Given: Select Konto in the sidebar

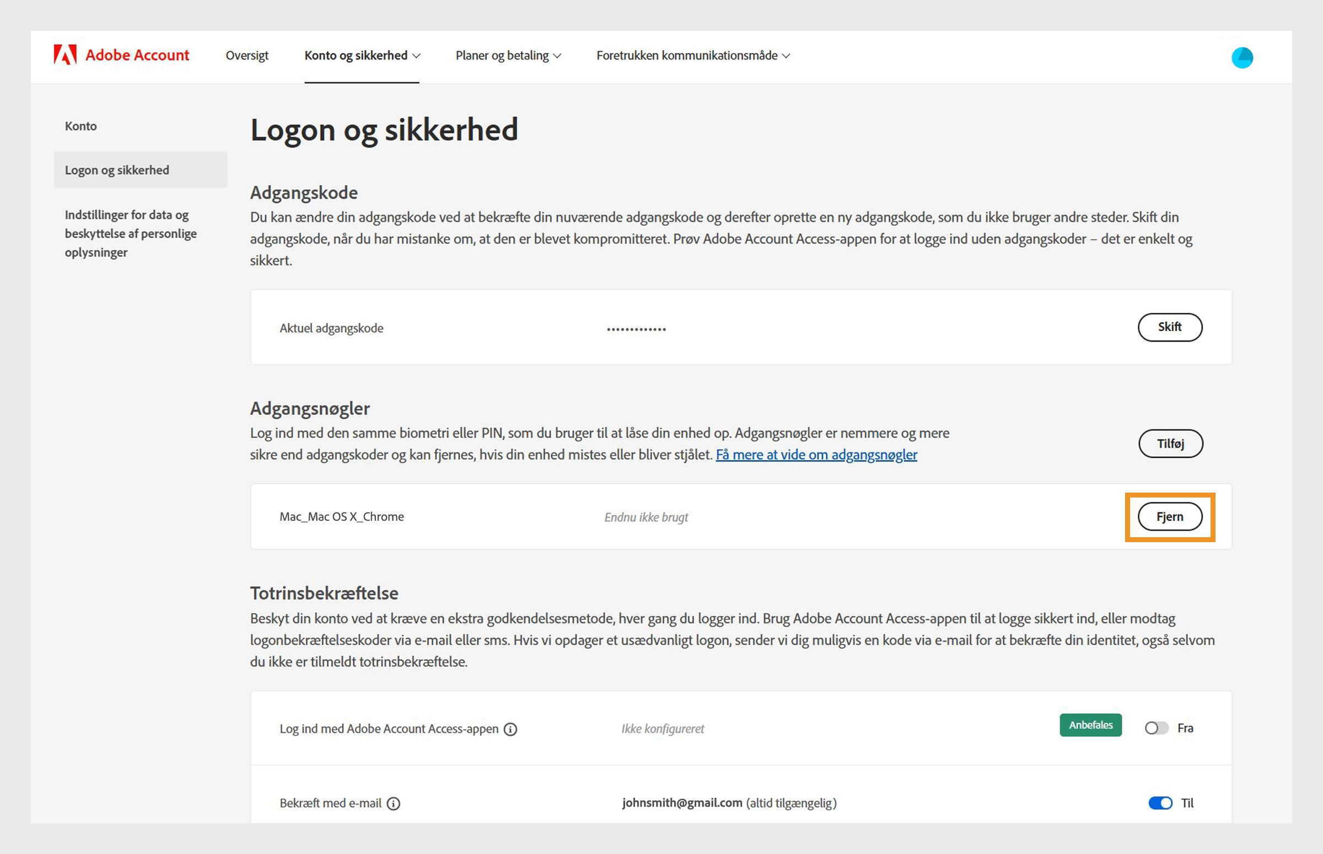Looking at the screenshot, I should (x=81, y=126).
